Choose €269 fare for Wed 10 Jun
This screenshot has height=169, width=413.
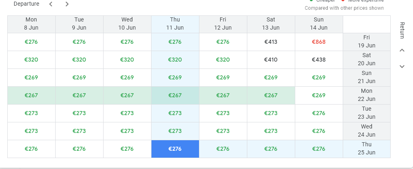click(x=127, y=77)
